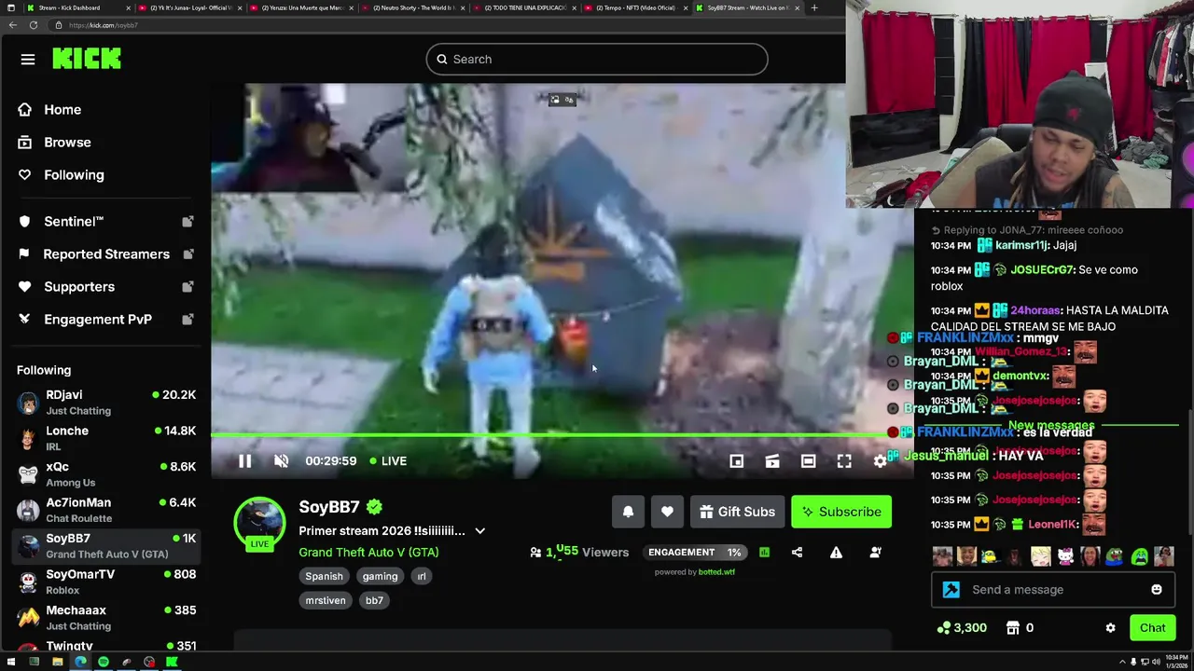Click Send a message chat input
This screenshot has height=671, width=1194.
(1054, 589)
